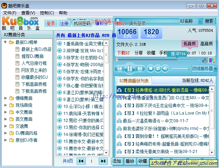The height and width of the screenshot is (168, 219).
Task: Play song 15.舞夜中文 via its play icon
Action: (x=60, y=141)
